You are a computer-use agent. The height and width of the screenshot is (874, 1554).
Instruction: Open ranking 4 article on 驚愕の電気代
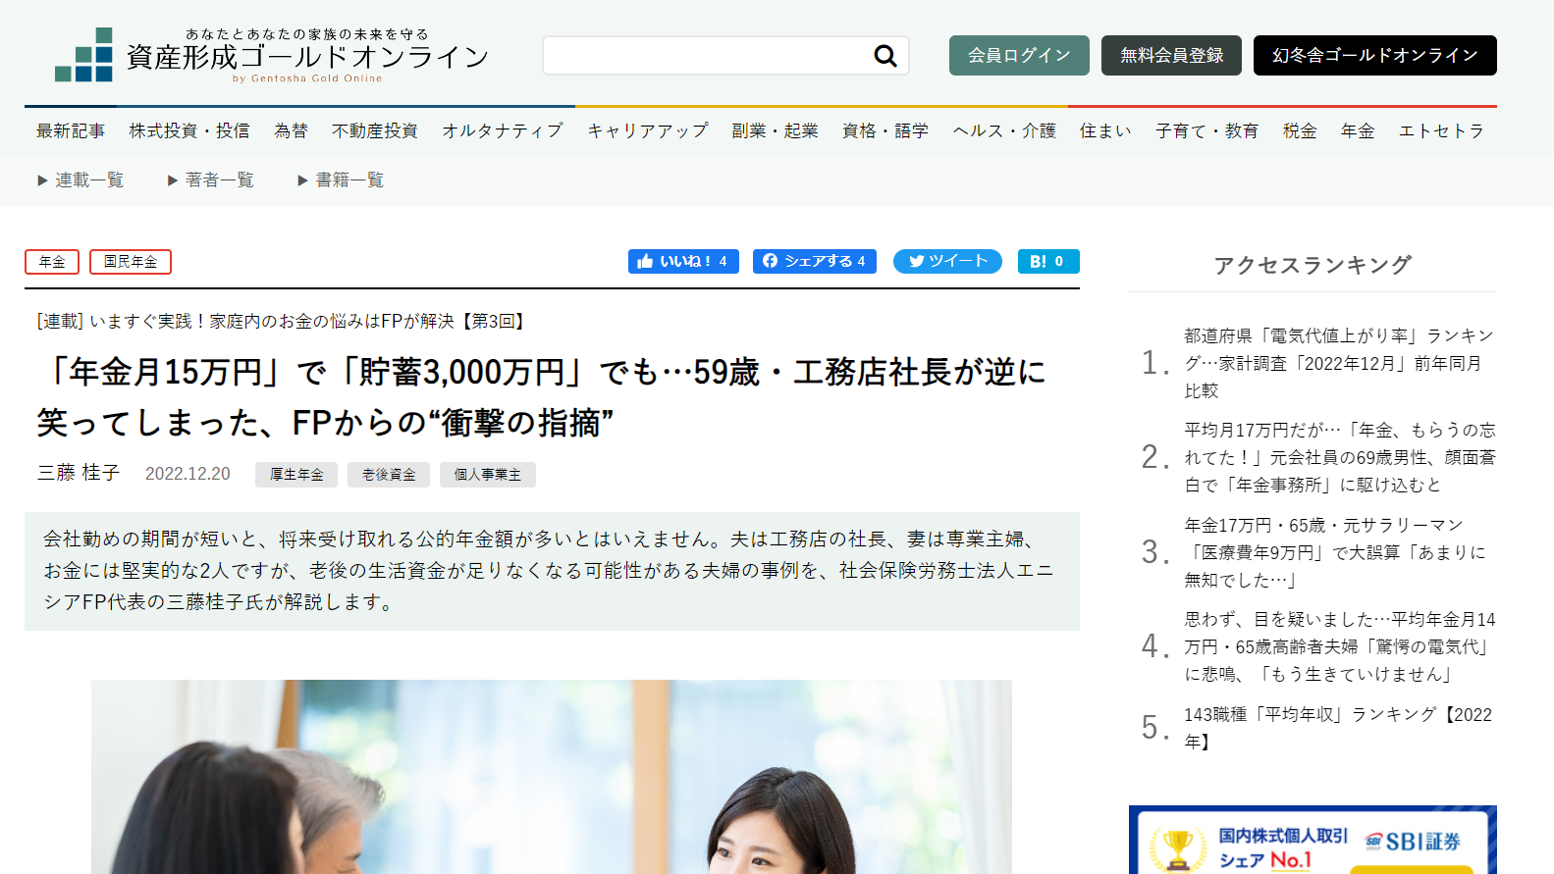pyautogui.click(x=1339, y=646)
